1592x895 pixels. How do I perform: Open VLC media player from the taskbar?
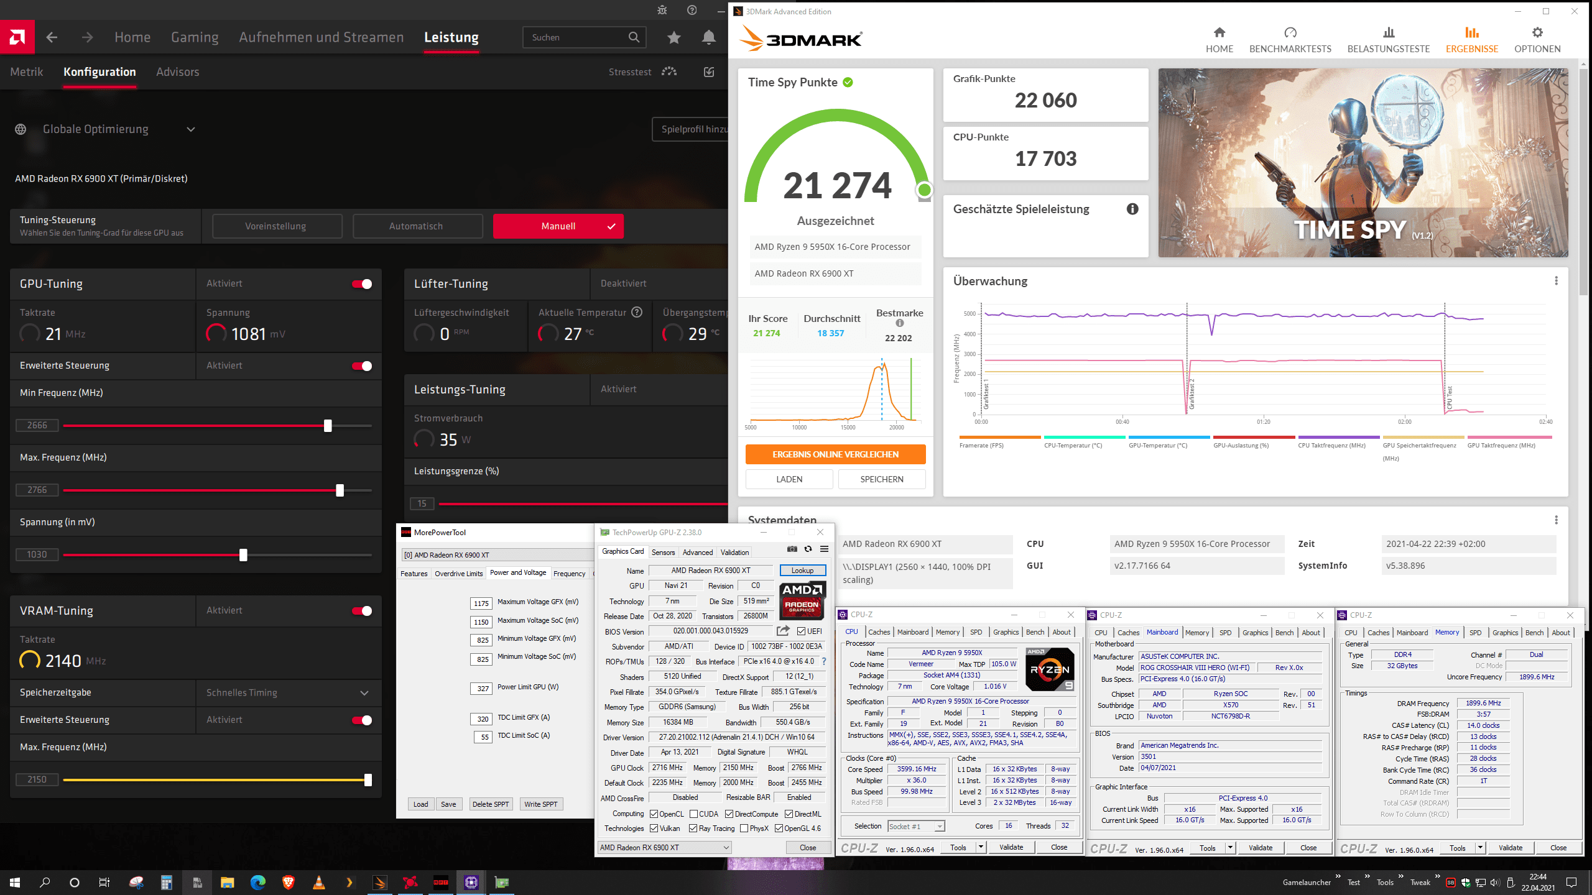(x=318, y=882)
